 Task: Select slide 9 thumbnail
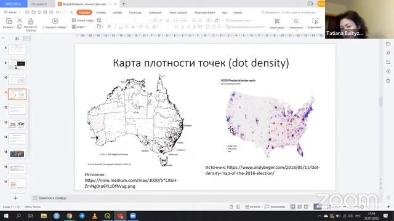17,64
